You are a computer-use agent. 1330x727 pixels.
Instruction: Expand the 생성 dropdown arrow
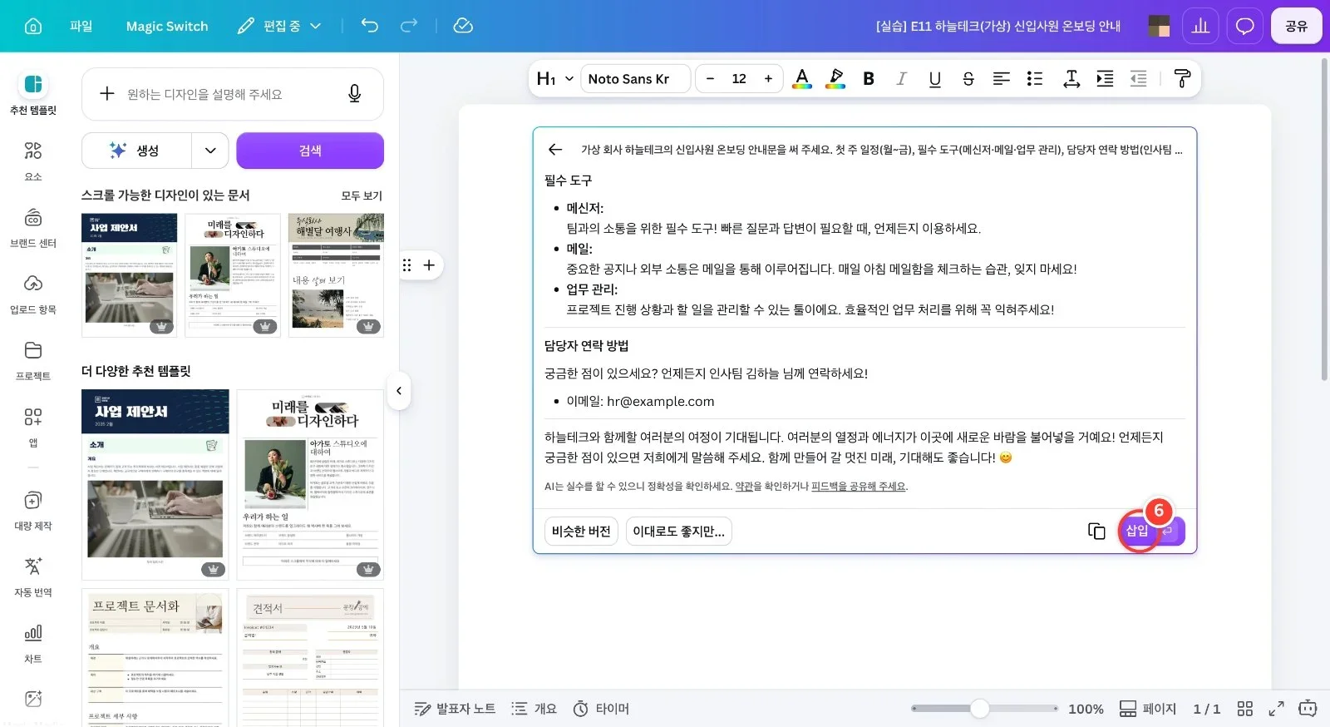click(x=210, y=151)
